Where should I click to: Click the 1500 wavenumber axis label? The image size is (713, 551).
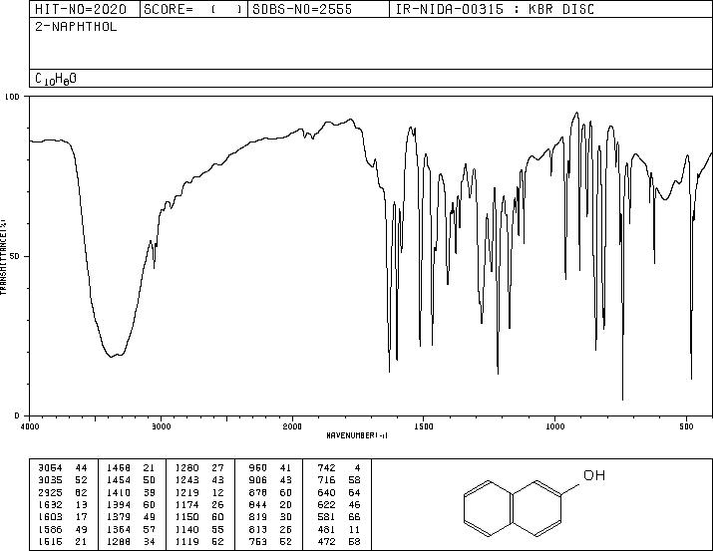coord(424,426)
